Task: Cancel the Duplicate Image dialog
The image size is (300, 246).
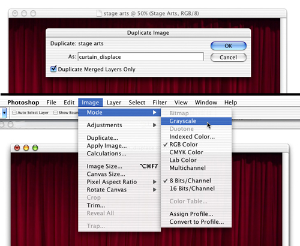Action: point(229,58)
